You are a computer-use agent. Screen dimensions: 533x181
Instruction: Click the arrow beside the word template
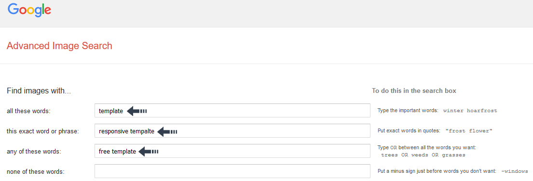pos(137,111)
